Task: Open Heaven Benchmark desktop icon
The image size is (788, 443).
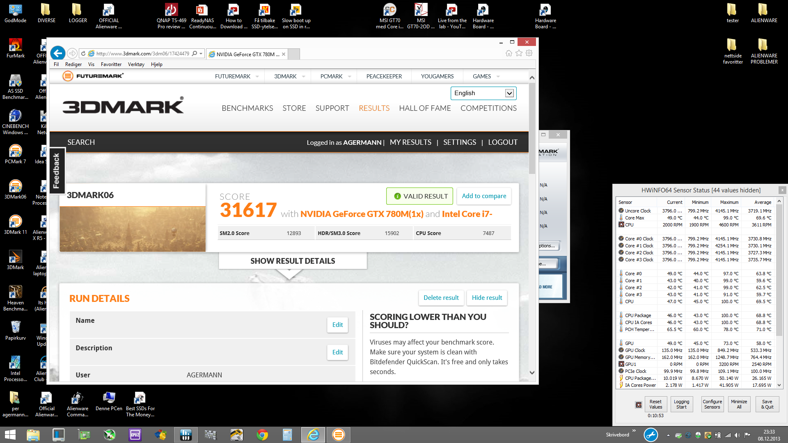Action: [16, 299]
